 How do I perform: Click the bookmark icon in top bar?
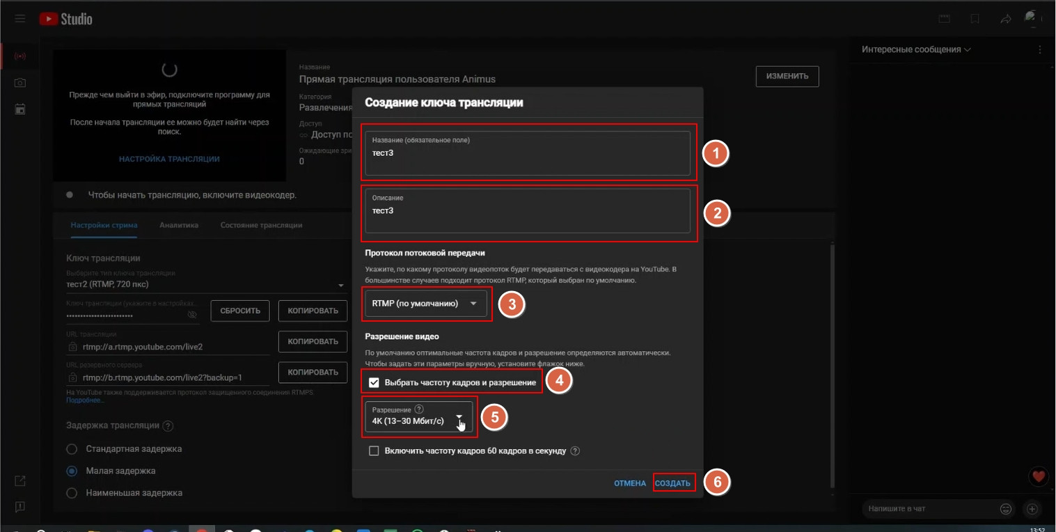975,19
